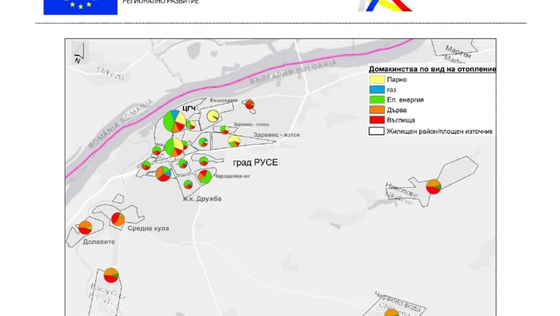Screen dimensions: 560x316
Task: Click the tricolor ribbon logo at top
Action: click(385, 6)
